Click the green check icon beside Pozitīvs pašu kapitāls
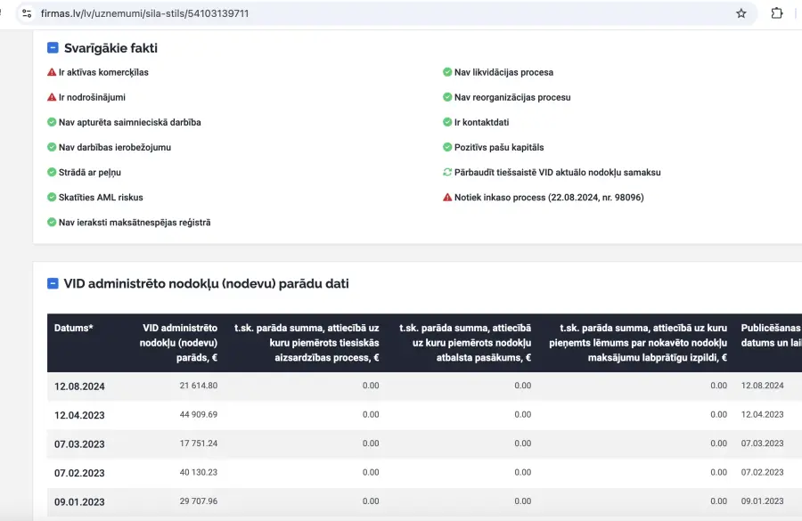The height and width of the screenshot is (521, 802). (447, 147)
